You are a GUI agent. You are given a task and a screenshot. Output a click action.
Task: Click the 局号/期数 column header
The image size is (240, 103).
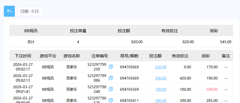129,56
